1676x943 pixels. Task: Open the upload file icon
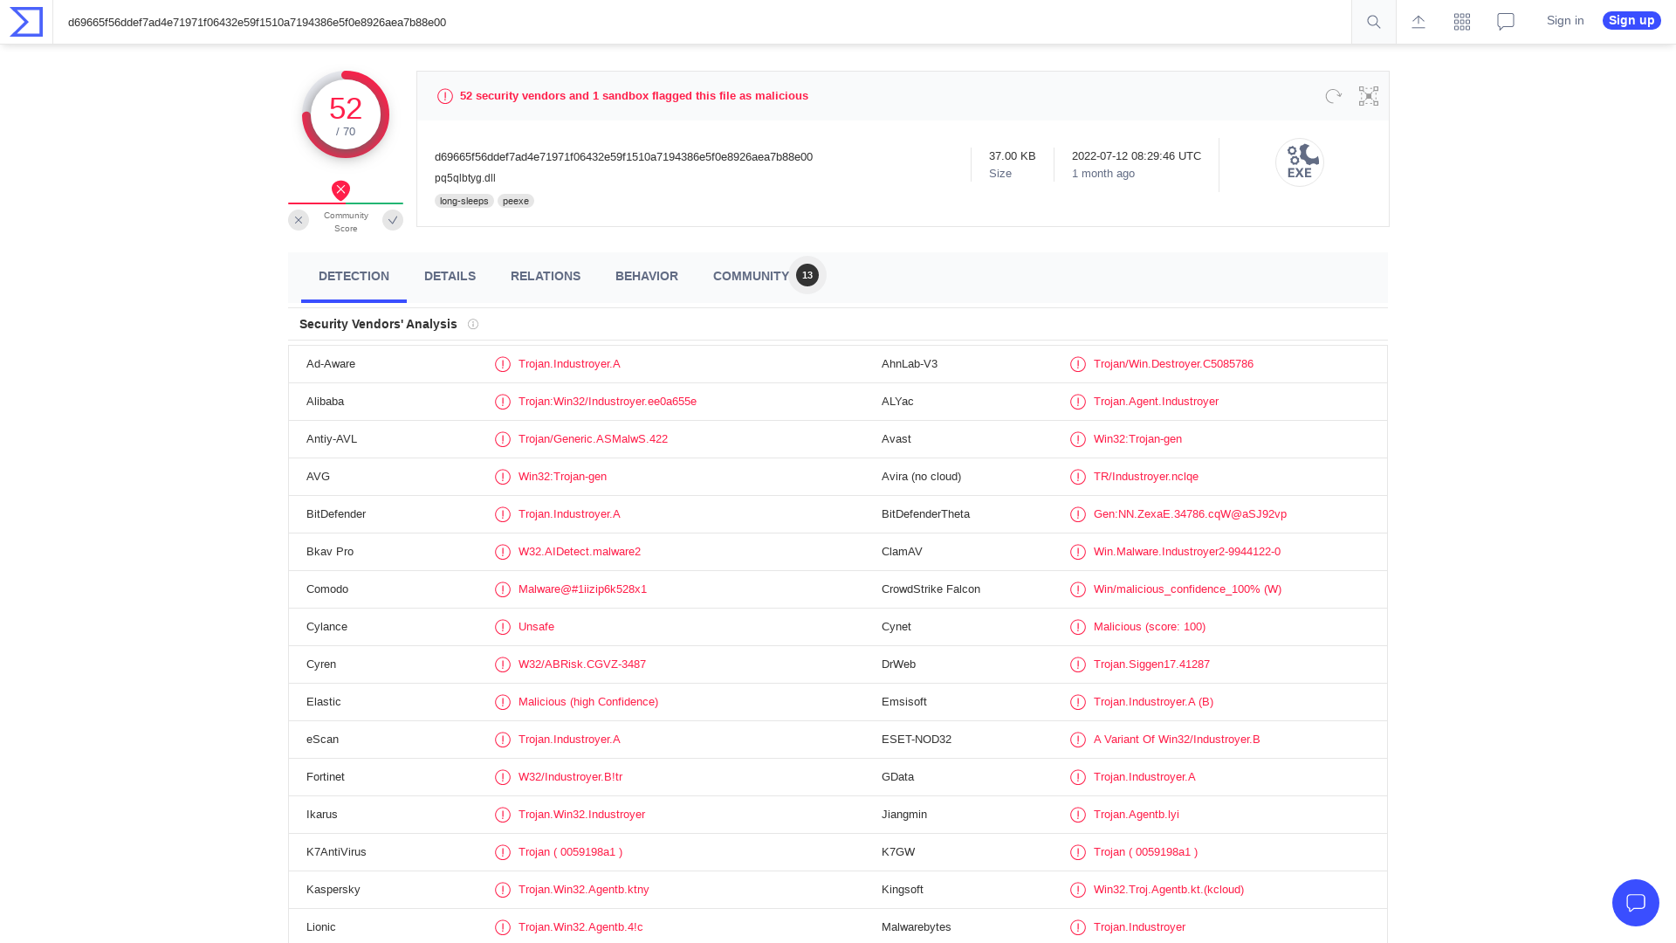point(1418,22)
